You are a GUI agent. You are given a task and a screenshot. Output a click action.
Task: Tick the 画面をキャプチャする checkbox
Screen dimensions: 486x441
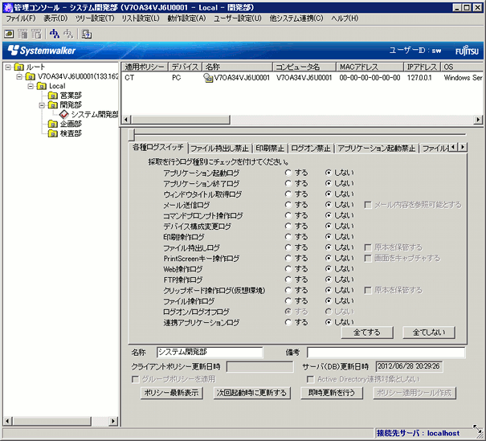(368, 259)
